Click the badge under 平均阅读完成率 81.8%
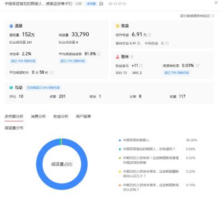Viewport: 222px width, 200px height. [73, 61]
